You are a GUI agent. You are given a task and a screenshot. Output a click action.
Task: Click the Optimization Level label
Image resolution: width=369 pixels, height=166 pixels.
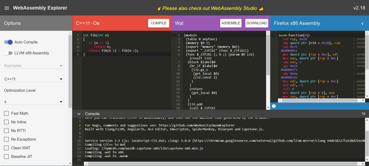[x=19, y=91]
